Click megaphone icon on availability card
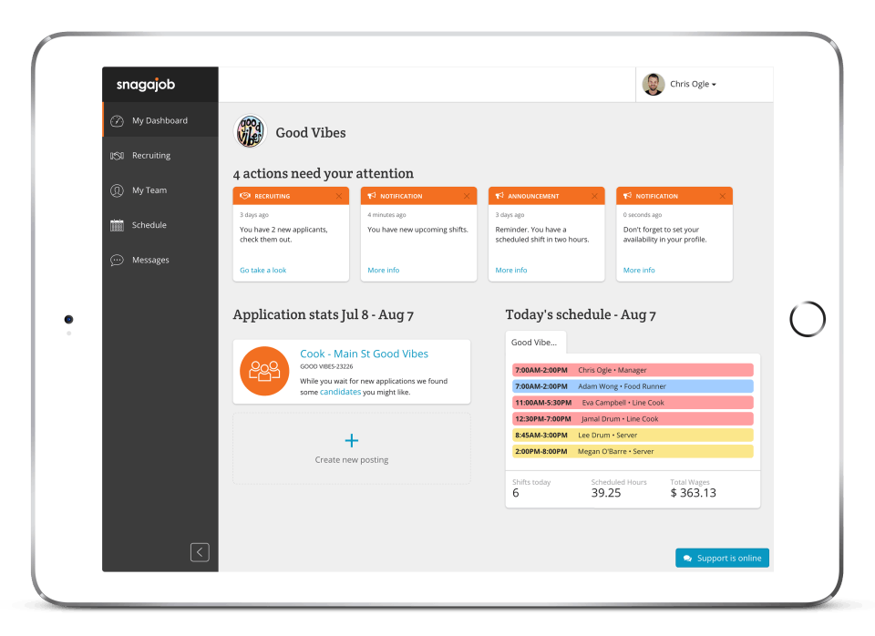 [x=628, y=196]
